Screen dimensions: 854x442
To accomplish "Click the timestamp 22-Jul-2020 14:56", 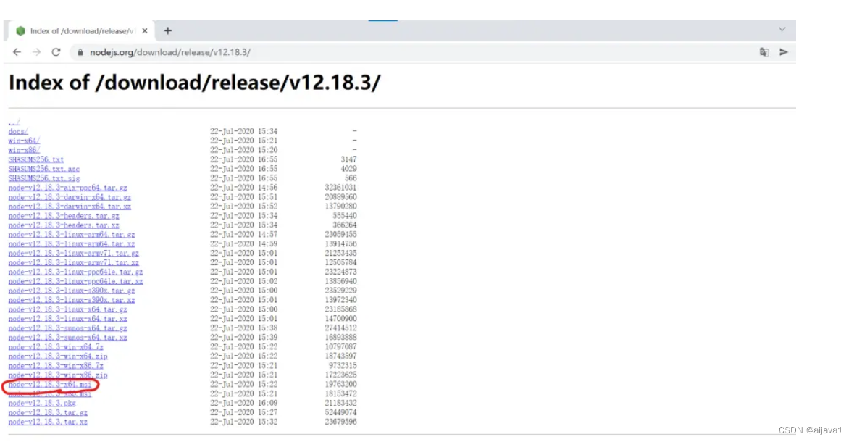I will (244, 188).
